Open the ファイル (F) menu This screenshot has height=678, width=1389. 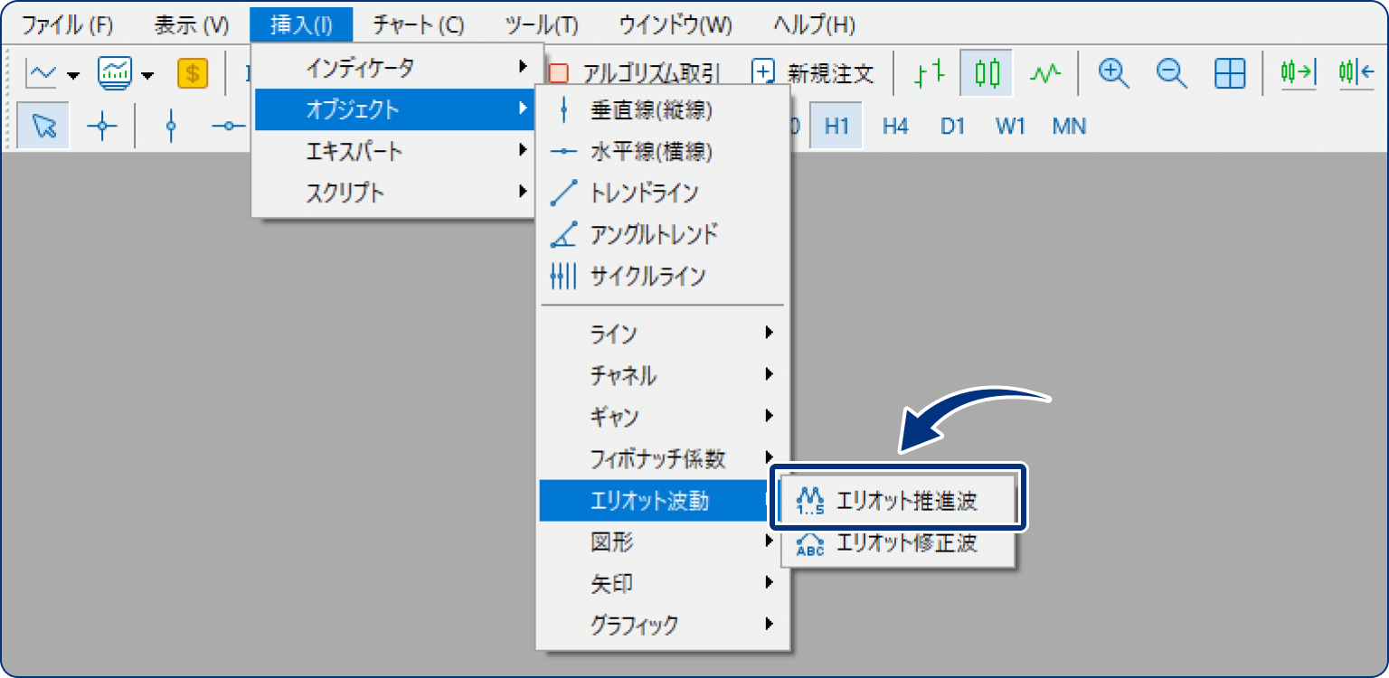[x=67, y=25]
